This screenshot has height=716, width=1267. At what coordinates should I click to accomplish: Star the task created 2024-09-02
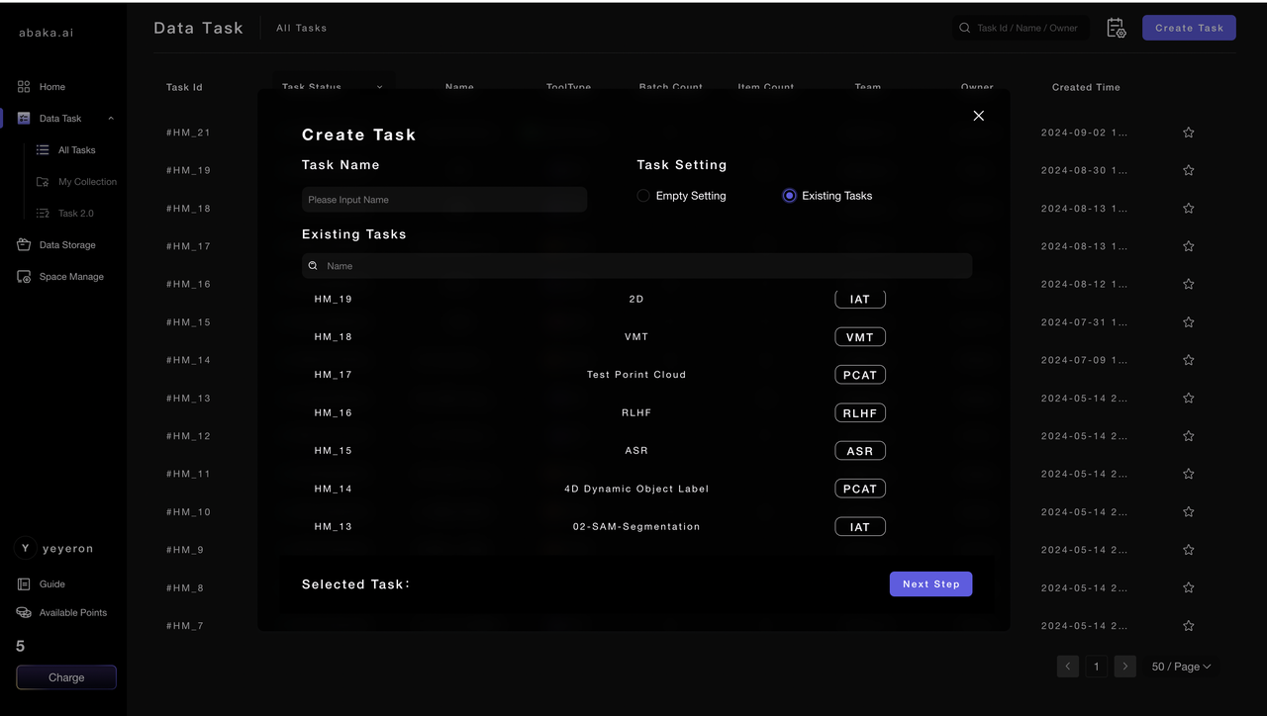click(x=1188, y=133)
